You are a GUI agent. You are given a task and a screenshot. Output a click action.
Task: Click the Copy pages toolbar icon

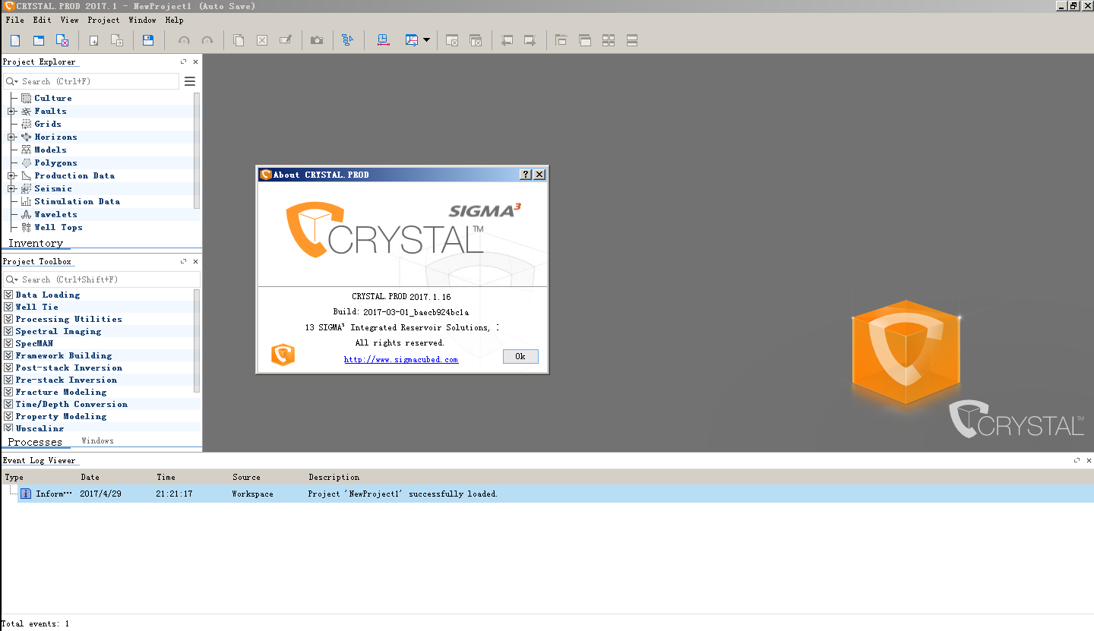239,40
